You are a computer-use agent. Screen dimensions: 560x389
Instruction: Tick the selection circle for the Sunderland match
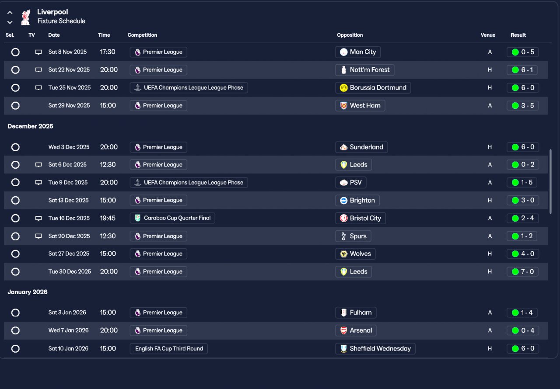click(15, 147)
